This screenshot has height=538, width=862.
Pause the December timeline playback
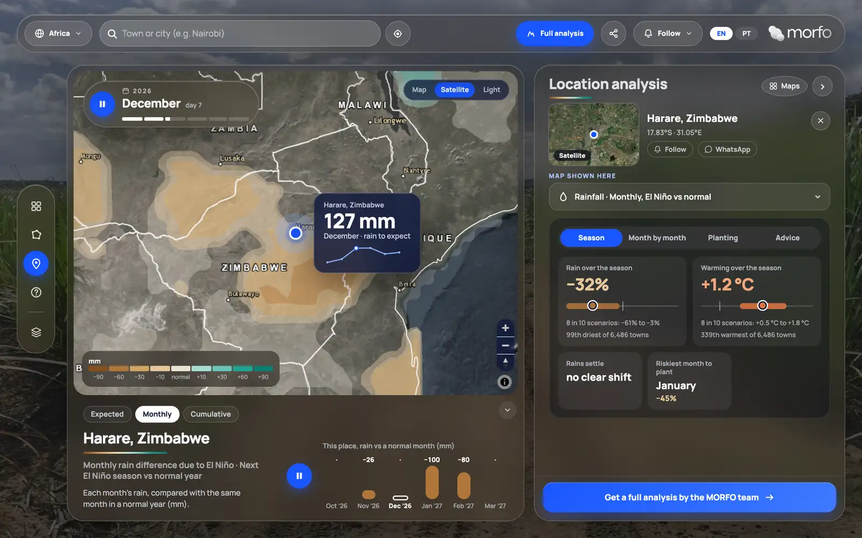[x=102, y=104]
